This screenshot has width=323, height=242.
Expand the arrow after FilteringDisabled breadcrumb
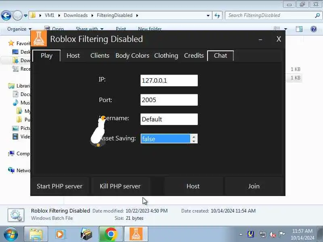[137, 15]
